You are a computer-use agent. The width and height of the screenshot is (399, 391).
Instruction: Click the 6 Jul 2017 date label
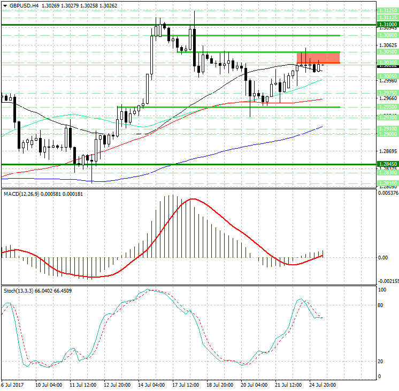pyautogui.click(x=12, y=385)
